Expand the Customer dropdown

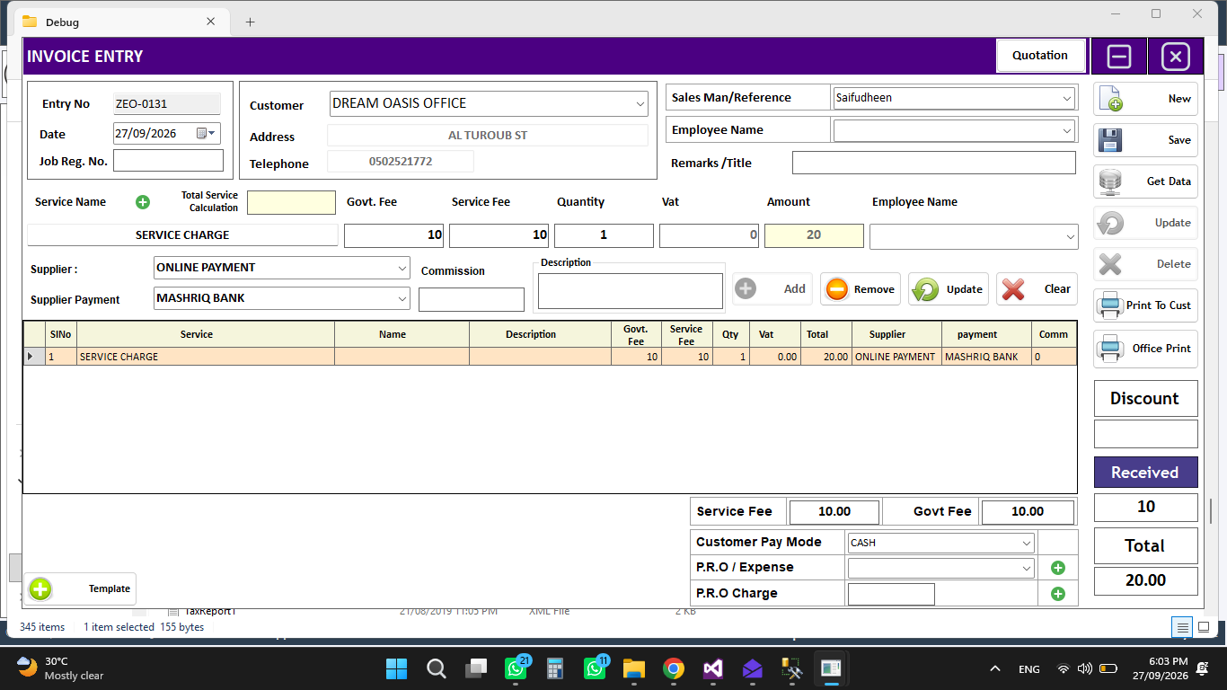click(640, 104)
